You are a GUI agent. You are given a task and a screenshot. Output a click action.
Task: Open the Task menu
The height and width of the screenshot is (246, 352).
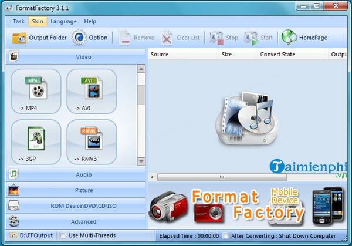point(19,22)
